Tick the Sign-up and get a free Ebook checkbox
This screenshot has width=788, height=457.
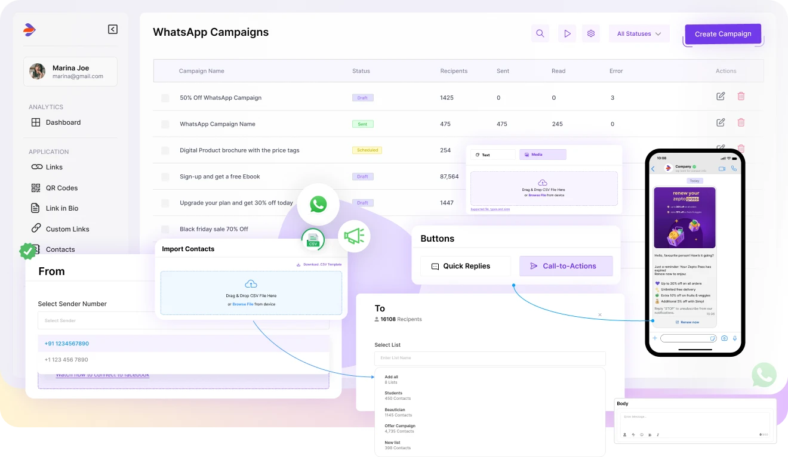pos(165,177)
